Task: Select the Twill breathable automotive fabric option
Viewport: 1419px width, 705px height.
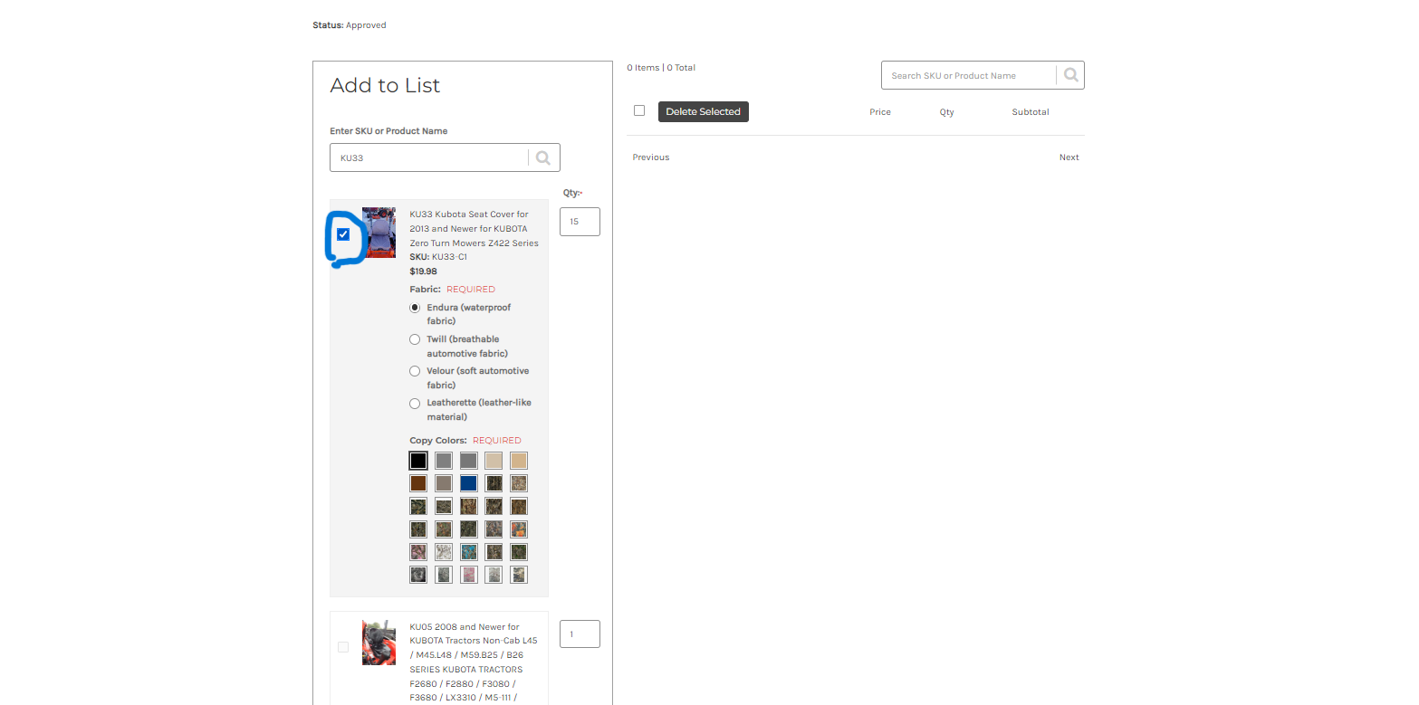Action: tap(415, 339)
